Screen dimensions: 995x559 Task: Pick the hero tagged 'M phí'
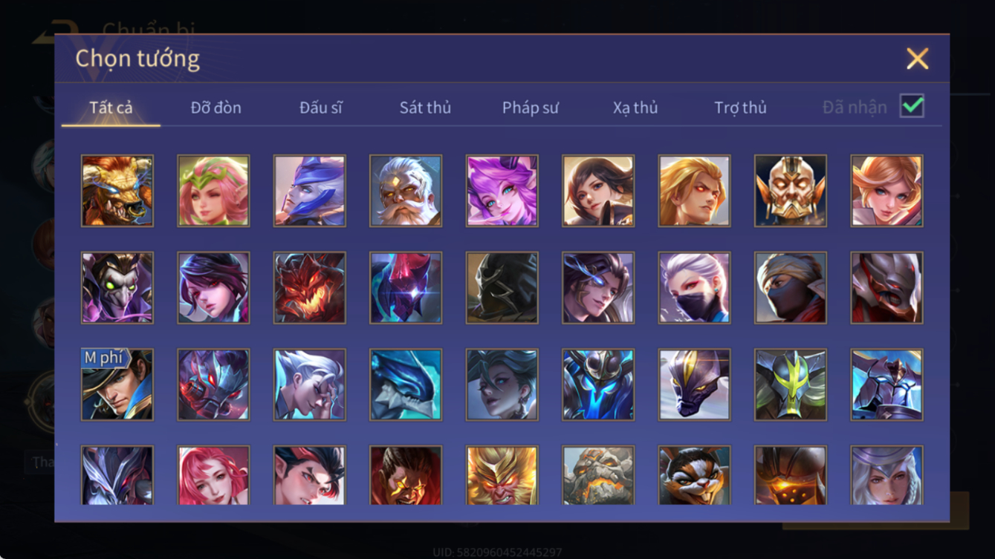click(117, 385)
